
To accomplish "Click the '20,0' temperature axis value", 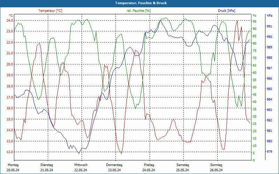I will 10,64.
